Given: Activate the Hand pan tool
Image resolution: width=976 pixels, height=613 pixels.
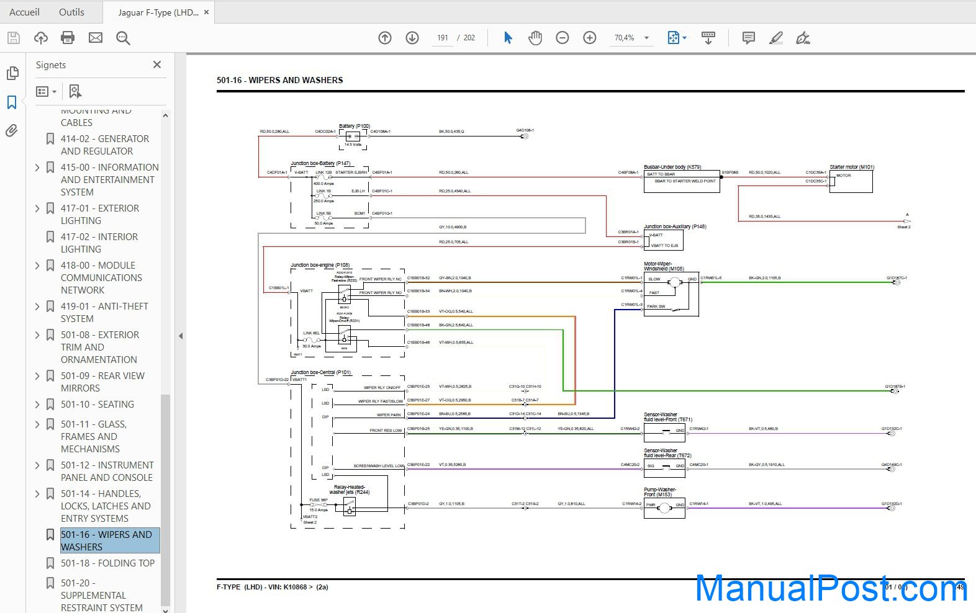Looking at the screenshot, I should [535, 38].
